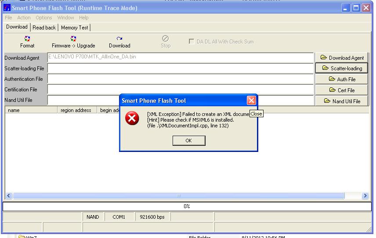Switch to the Download tab
Image resolution: width=376 pixels, height=238 pixels.
[x=17, y=27]
